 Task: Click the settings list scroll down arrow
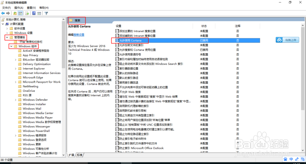(x=303, y=150)
